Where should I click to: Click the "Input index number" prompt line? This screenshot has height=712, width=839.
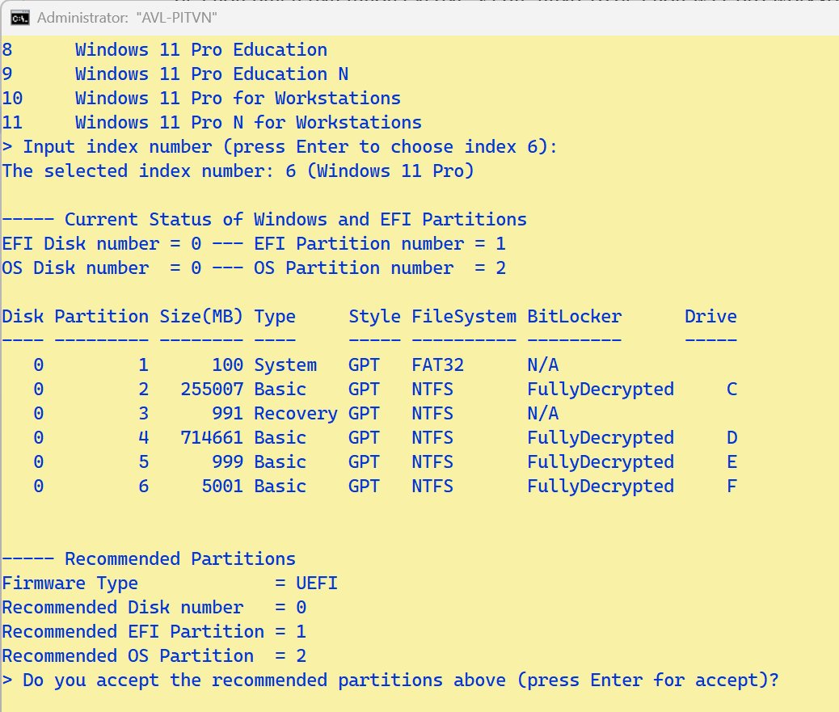click(x=280, y=147)
